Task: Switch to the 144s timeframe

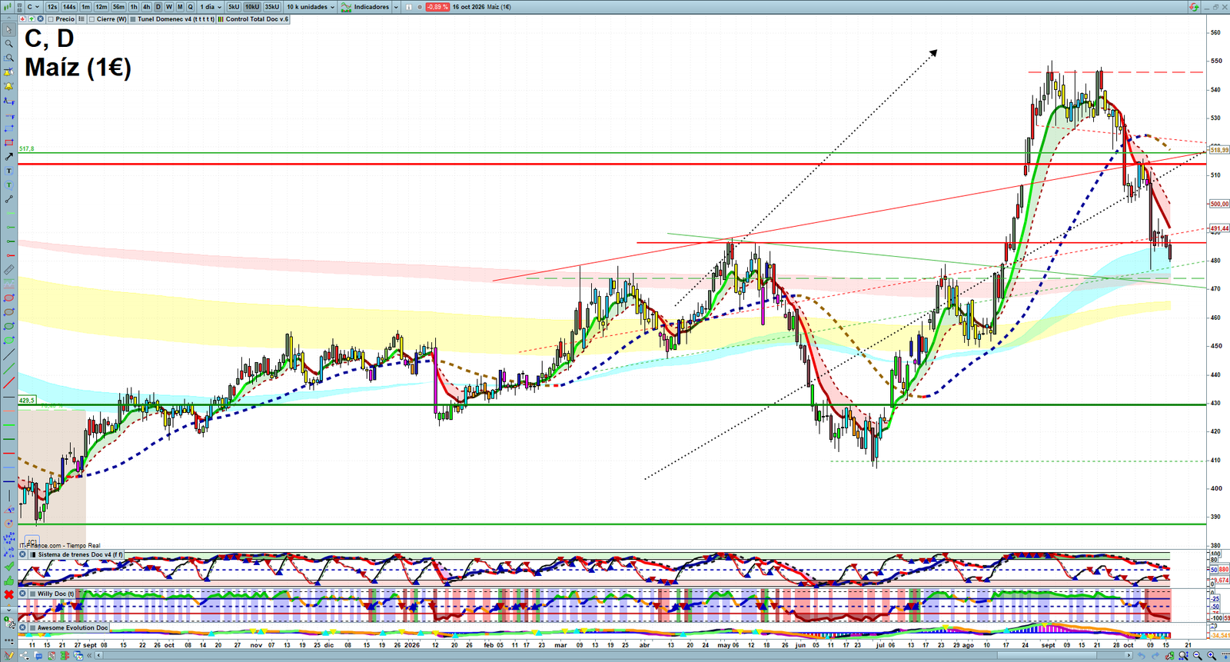Action: point(69,7)
